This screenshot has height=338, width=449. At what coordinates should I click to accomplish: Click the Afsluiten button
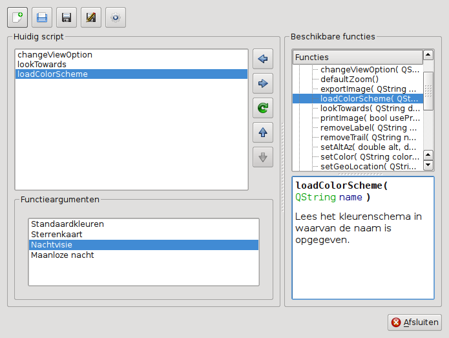pos(414,322)
